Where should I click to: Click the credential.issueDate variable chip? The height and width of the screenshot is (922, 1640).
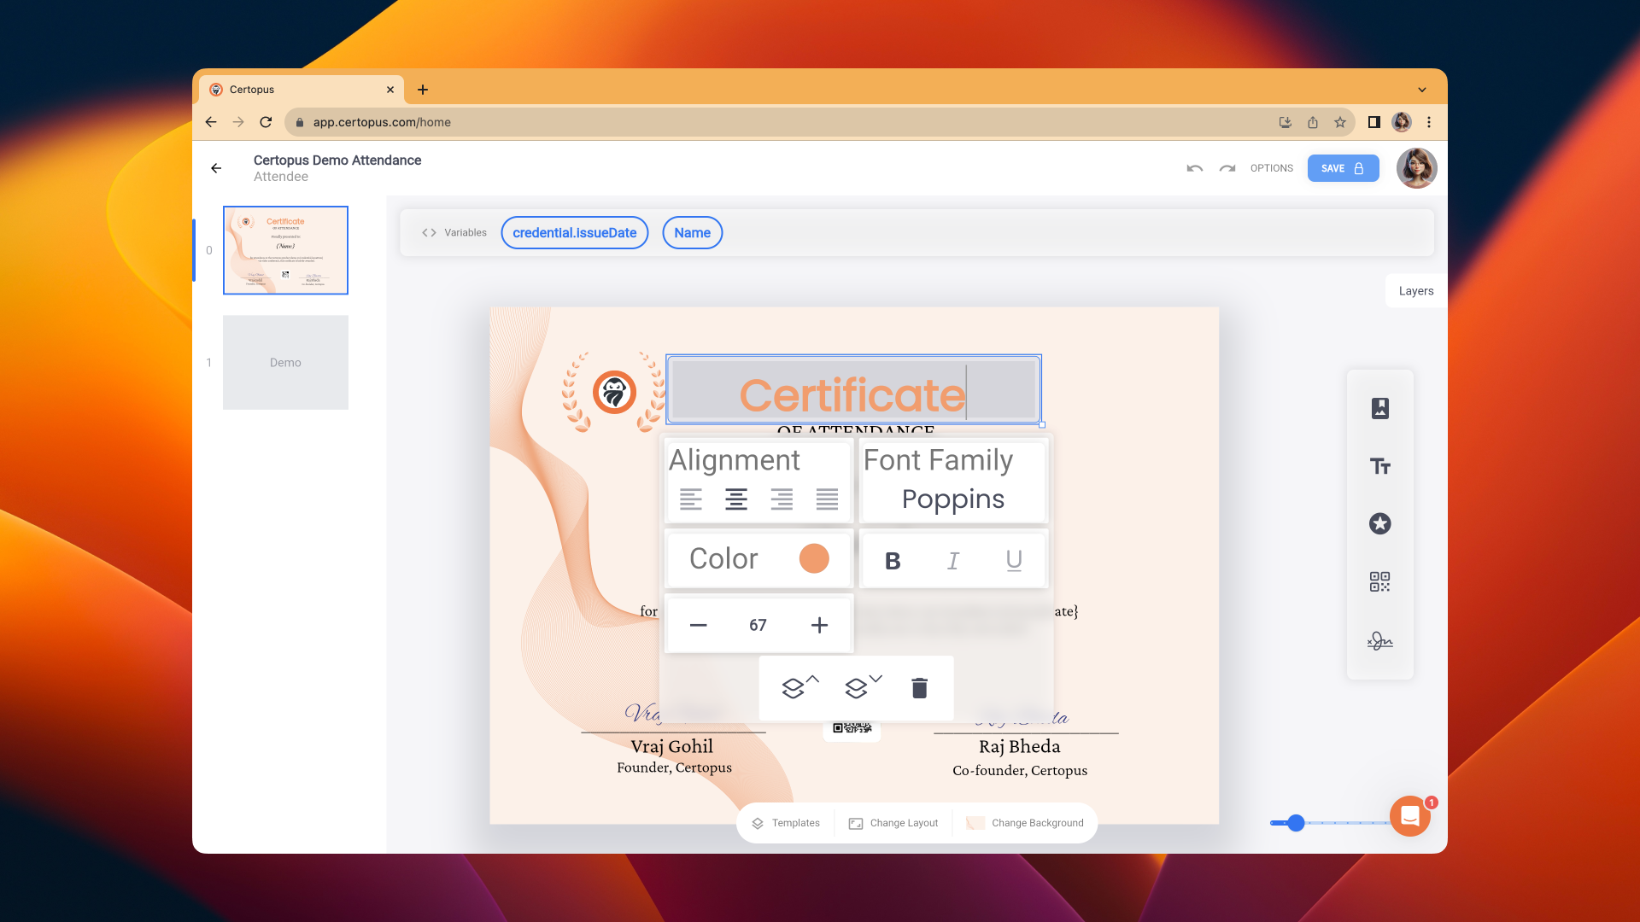click(x=574, y=233)
